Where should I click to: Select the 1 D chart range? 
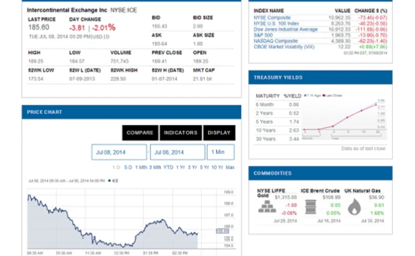[x=116, y=168]
